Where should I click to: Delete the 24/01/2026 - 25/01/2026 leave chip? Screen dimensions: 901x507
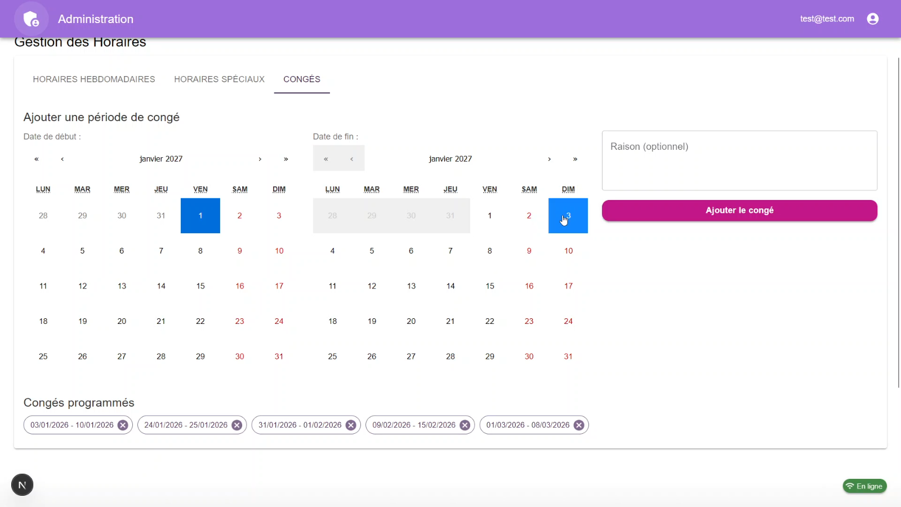pos(237,425)
